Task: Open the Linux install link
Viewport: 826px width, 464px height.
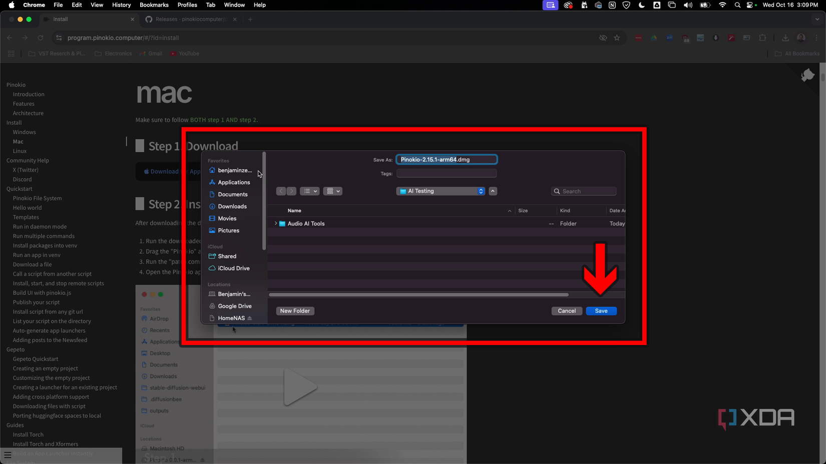Action: coord(20,151)
